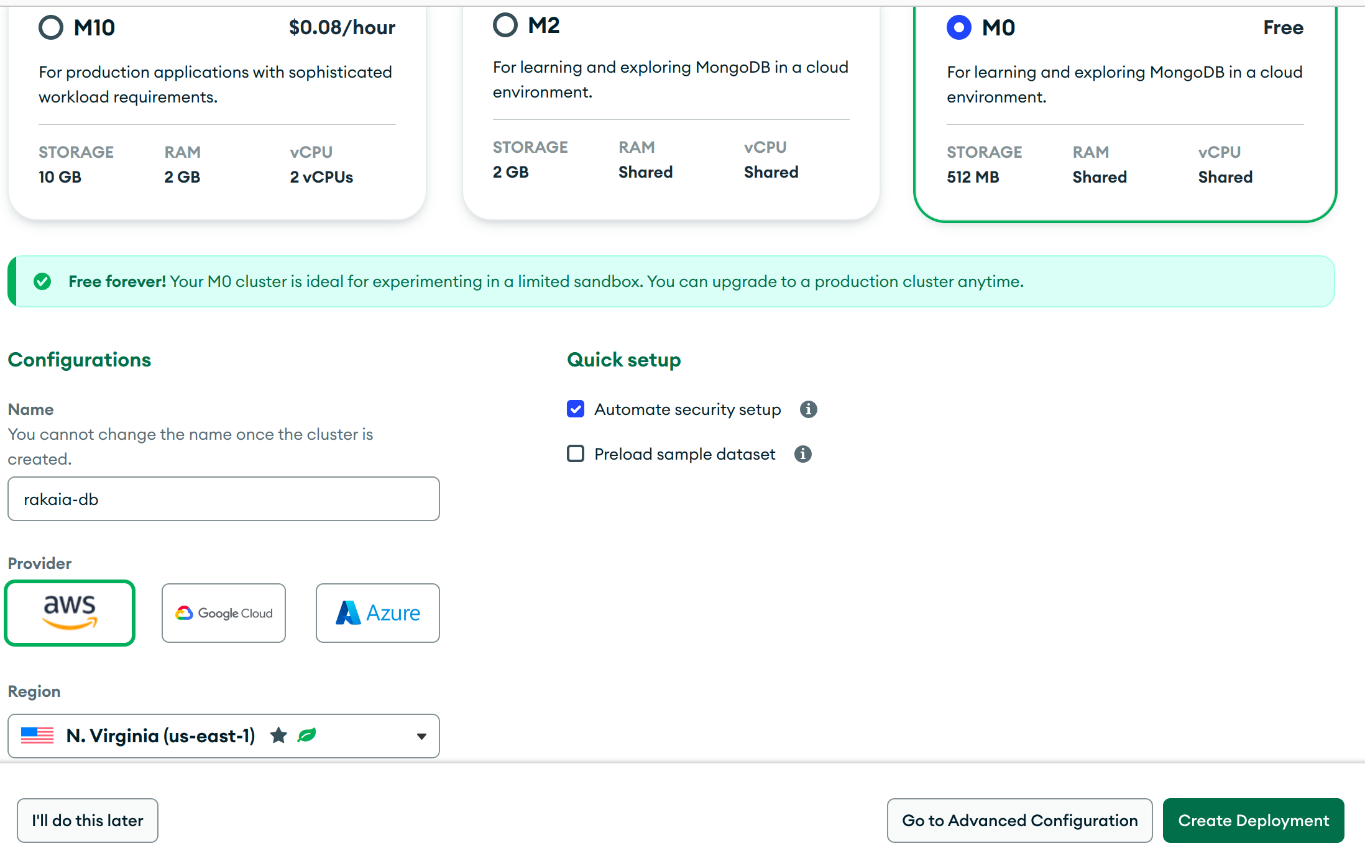Select the M10 cluster tier radio
The width and height of the screenshot is (1365, 864).
coord(51,27)
